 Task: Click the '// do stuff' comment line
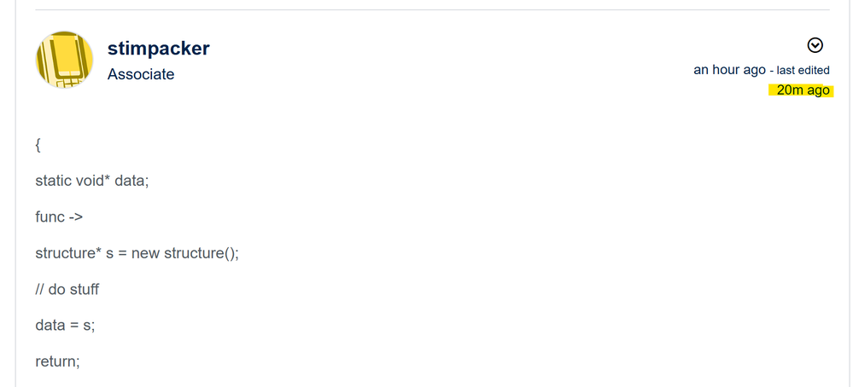click(67, 289)
